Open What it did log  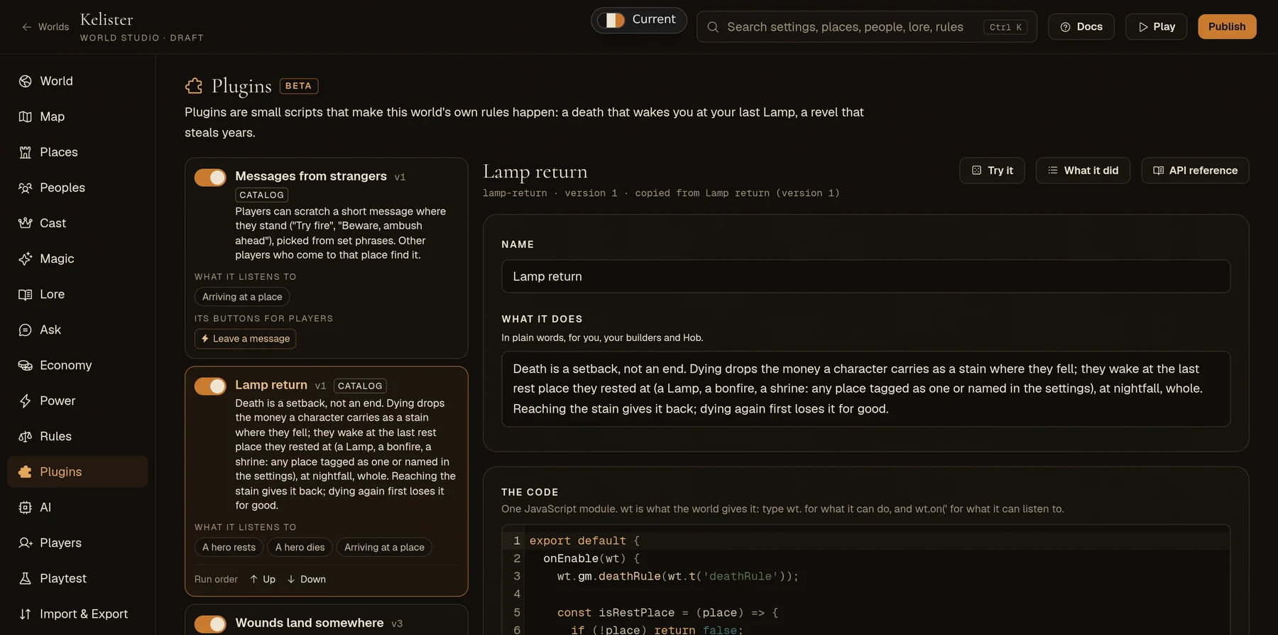click(1083, 170)
